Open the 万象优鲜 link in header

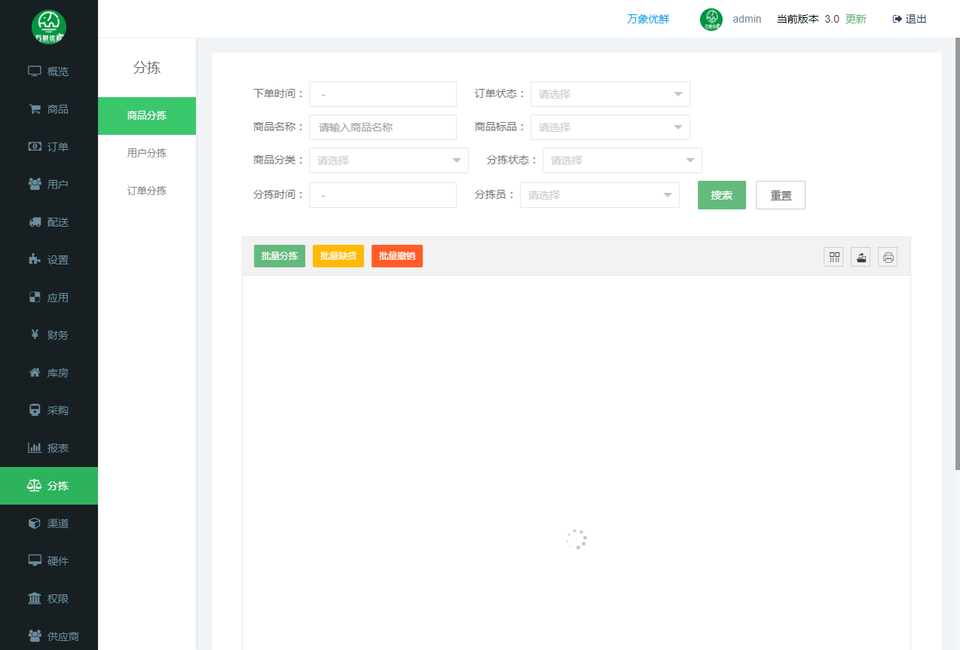pos(648,19)
